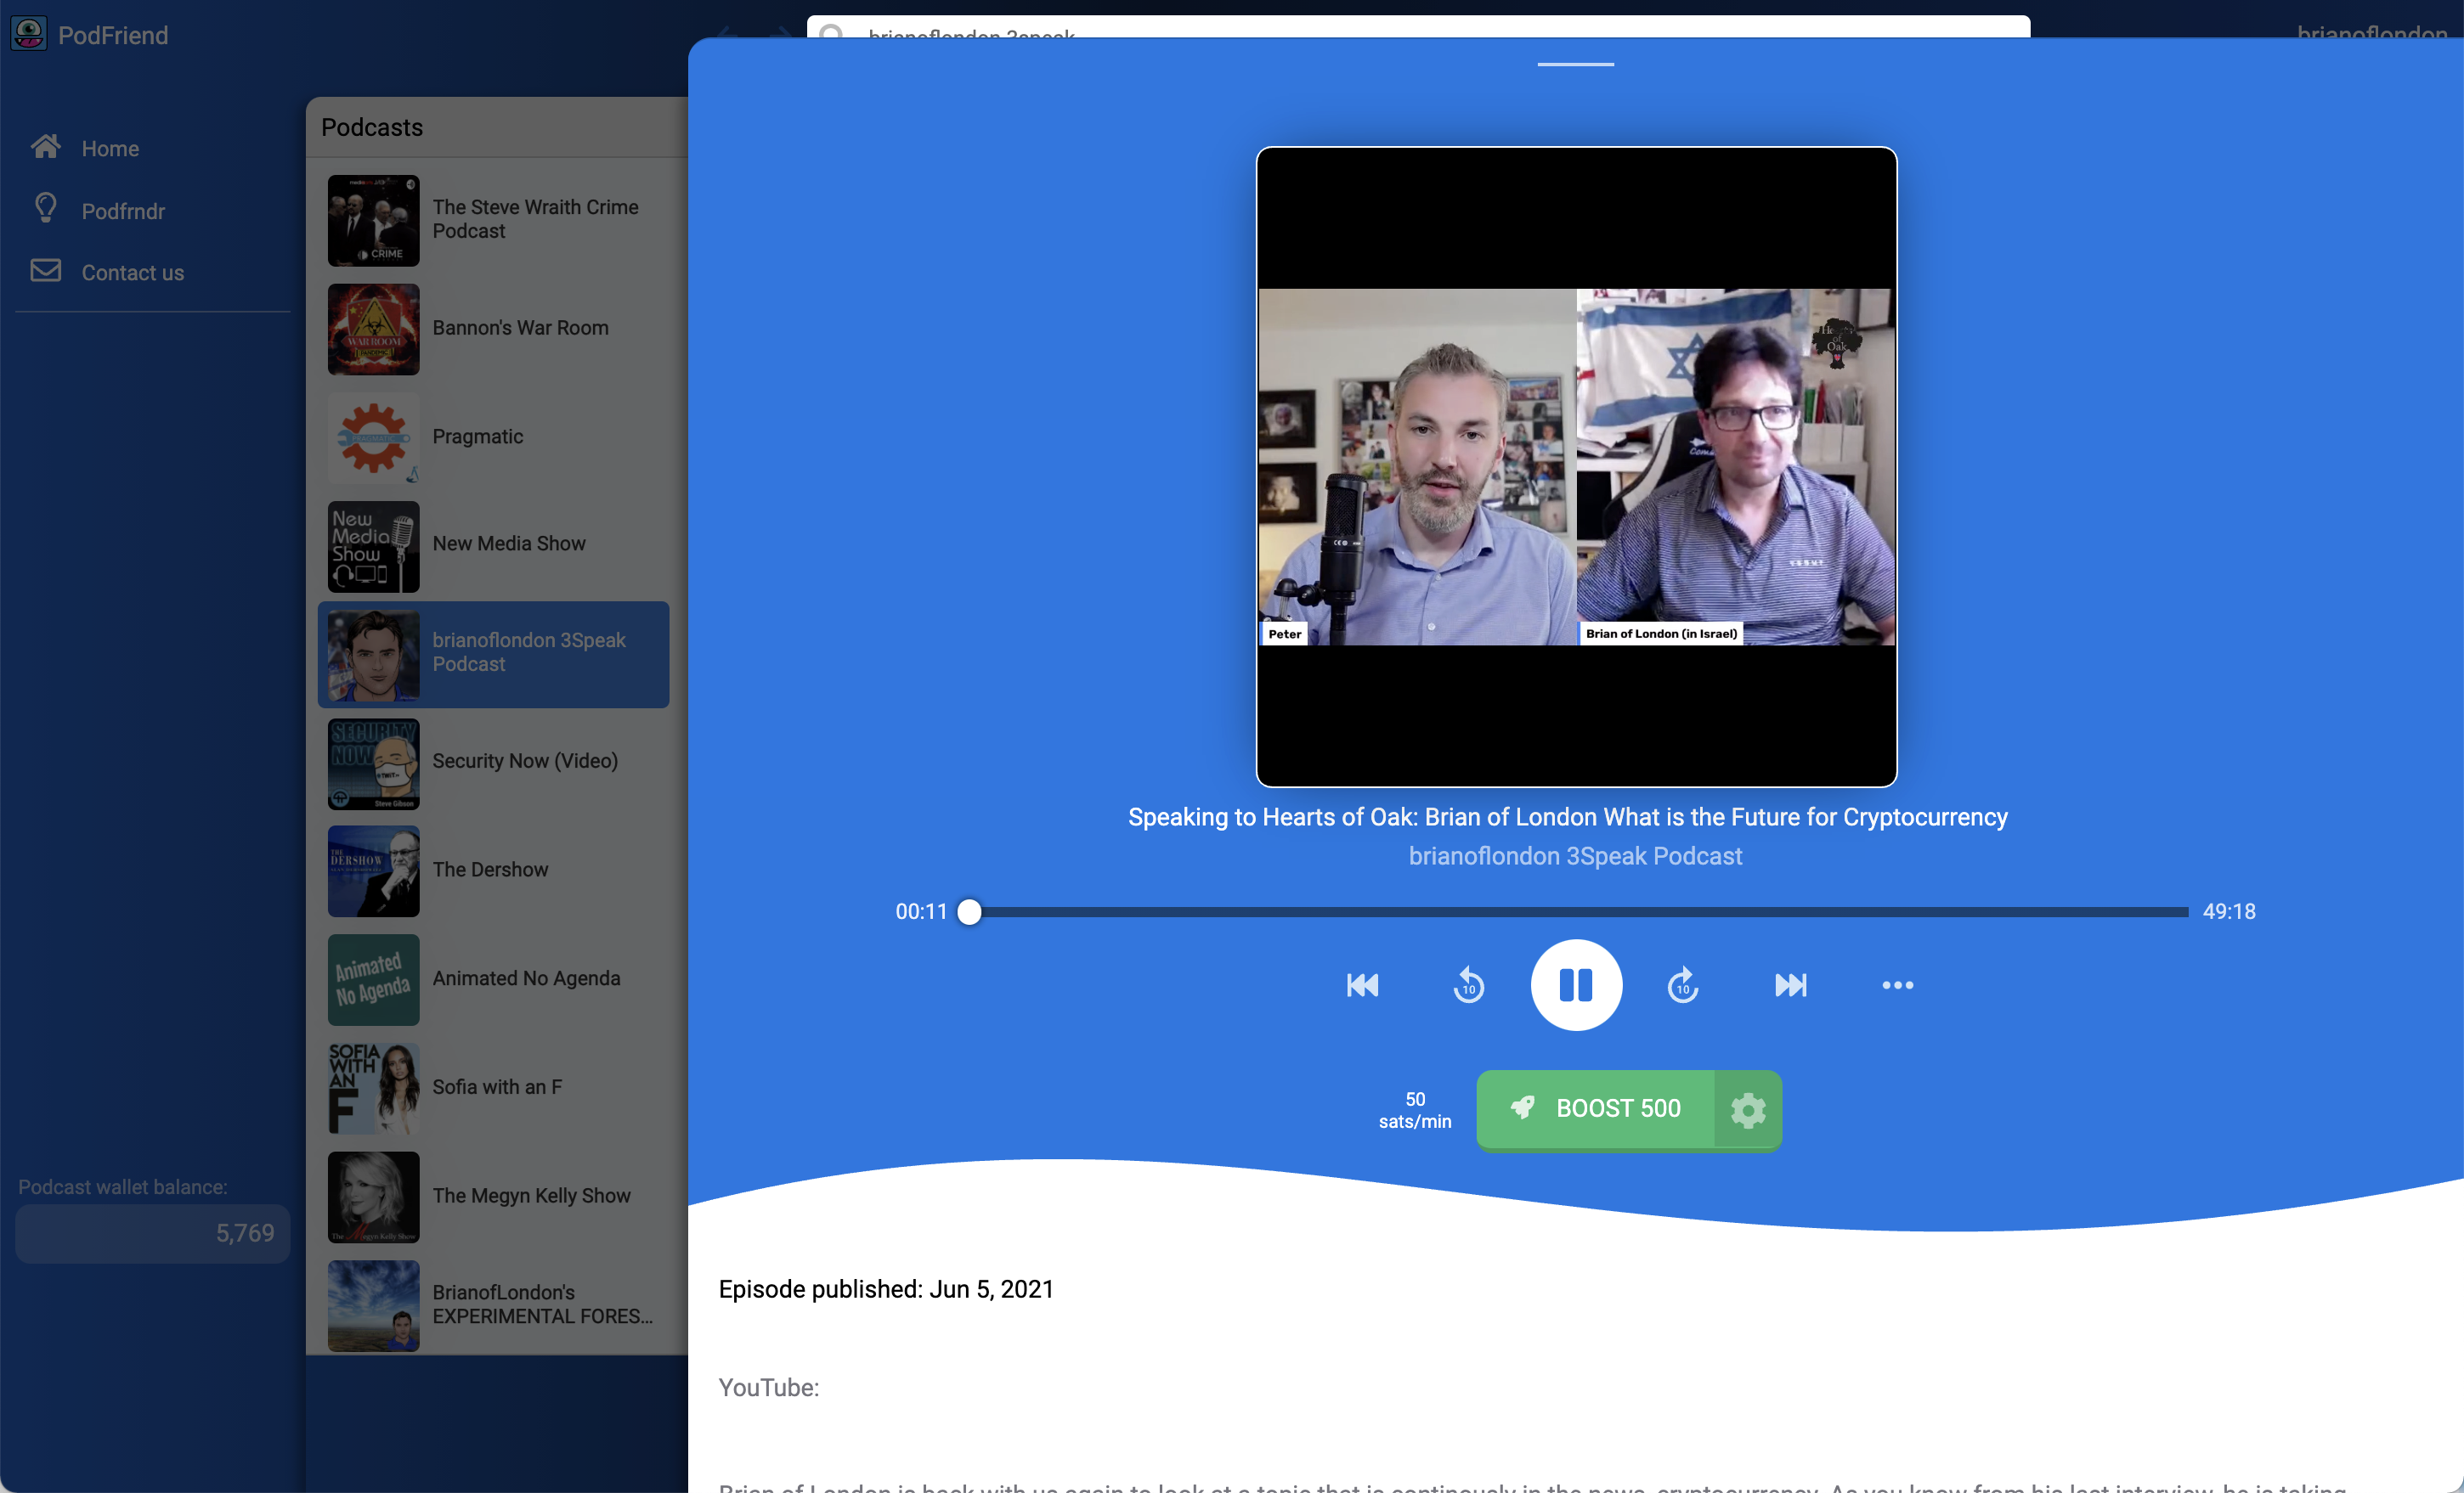Skip to previous episode
This screenshot has height=1493, width=2464.
[x=1362, y=985]
